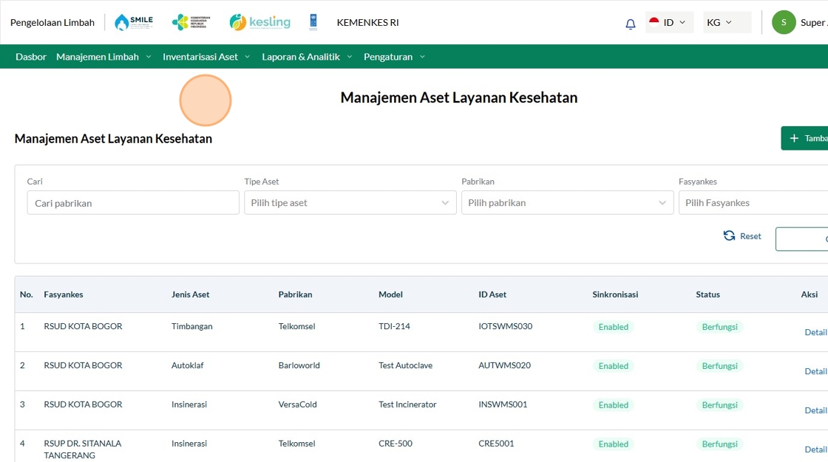Click the Indonesian flag language icon
The width and height of the screenshot is (828, 462).
tap(654, 22)
